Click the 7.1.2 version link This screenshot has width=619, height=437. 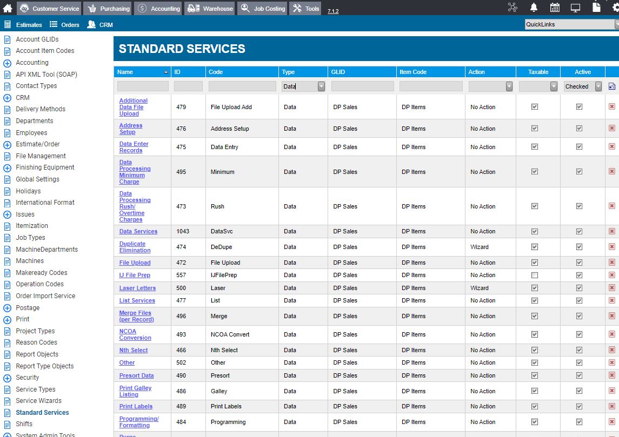click(x=333, y=11)
